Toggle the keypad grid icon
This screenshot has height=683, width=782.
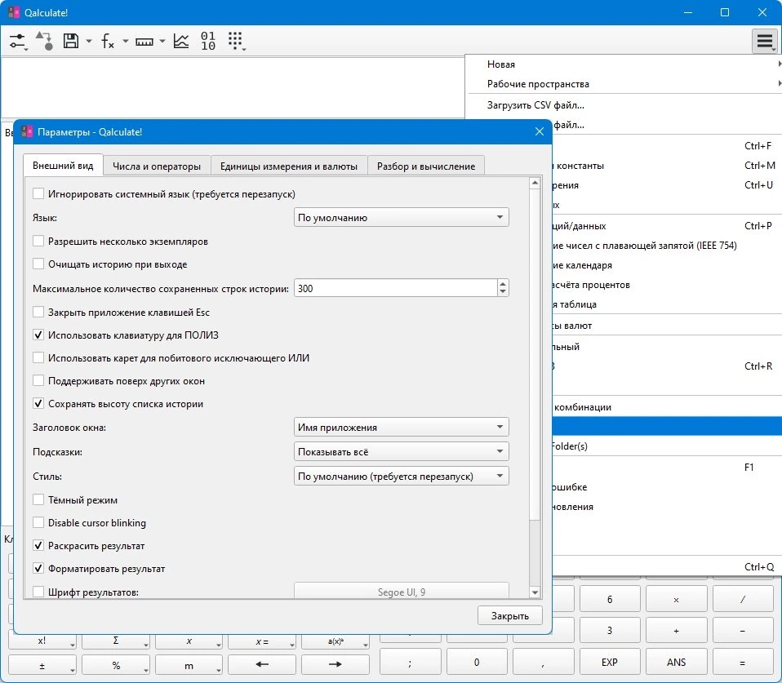(x=236, y=41)
